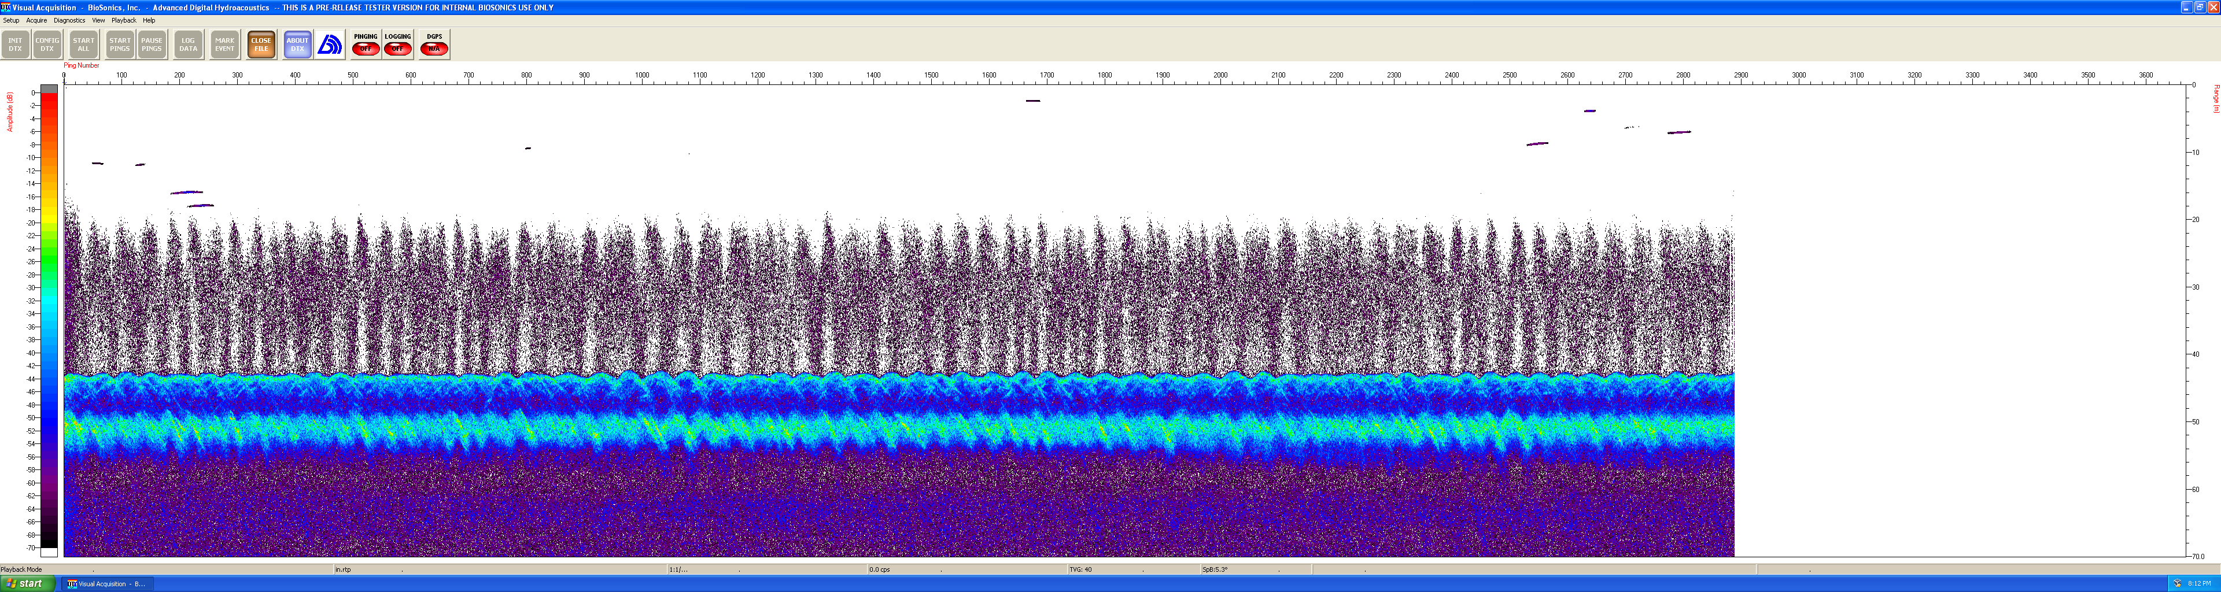
Task: Click the 'Ping Number' axis label
Action: [x=81, y=65]
